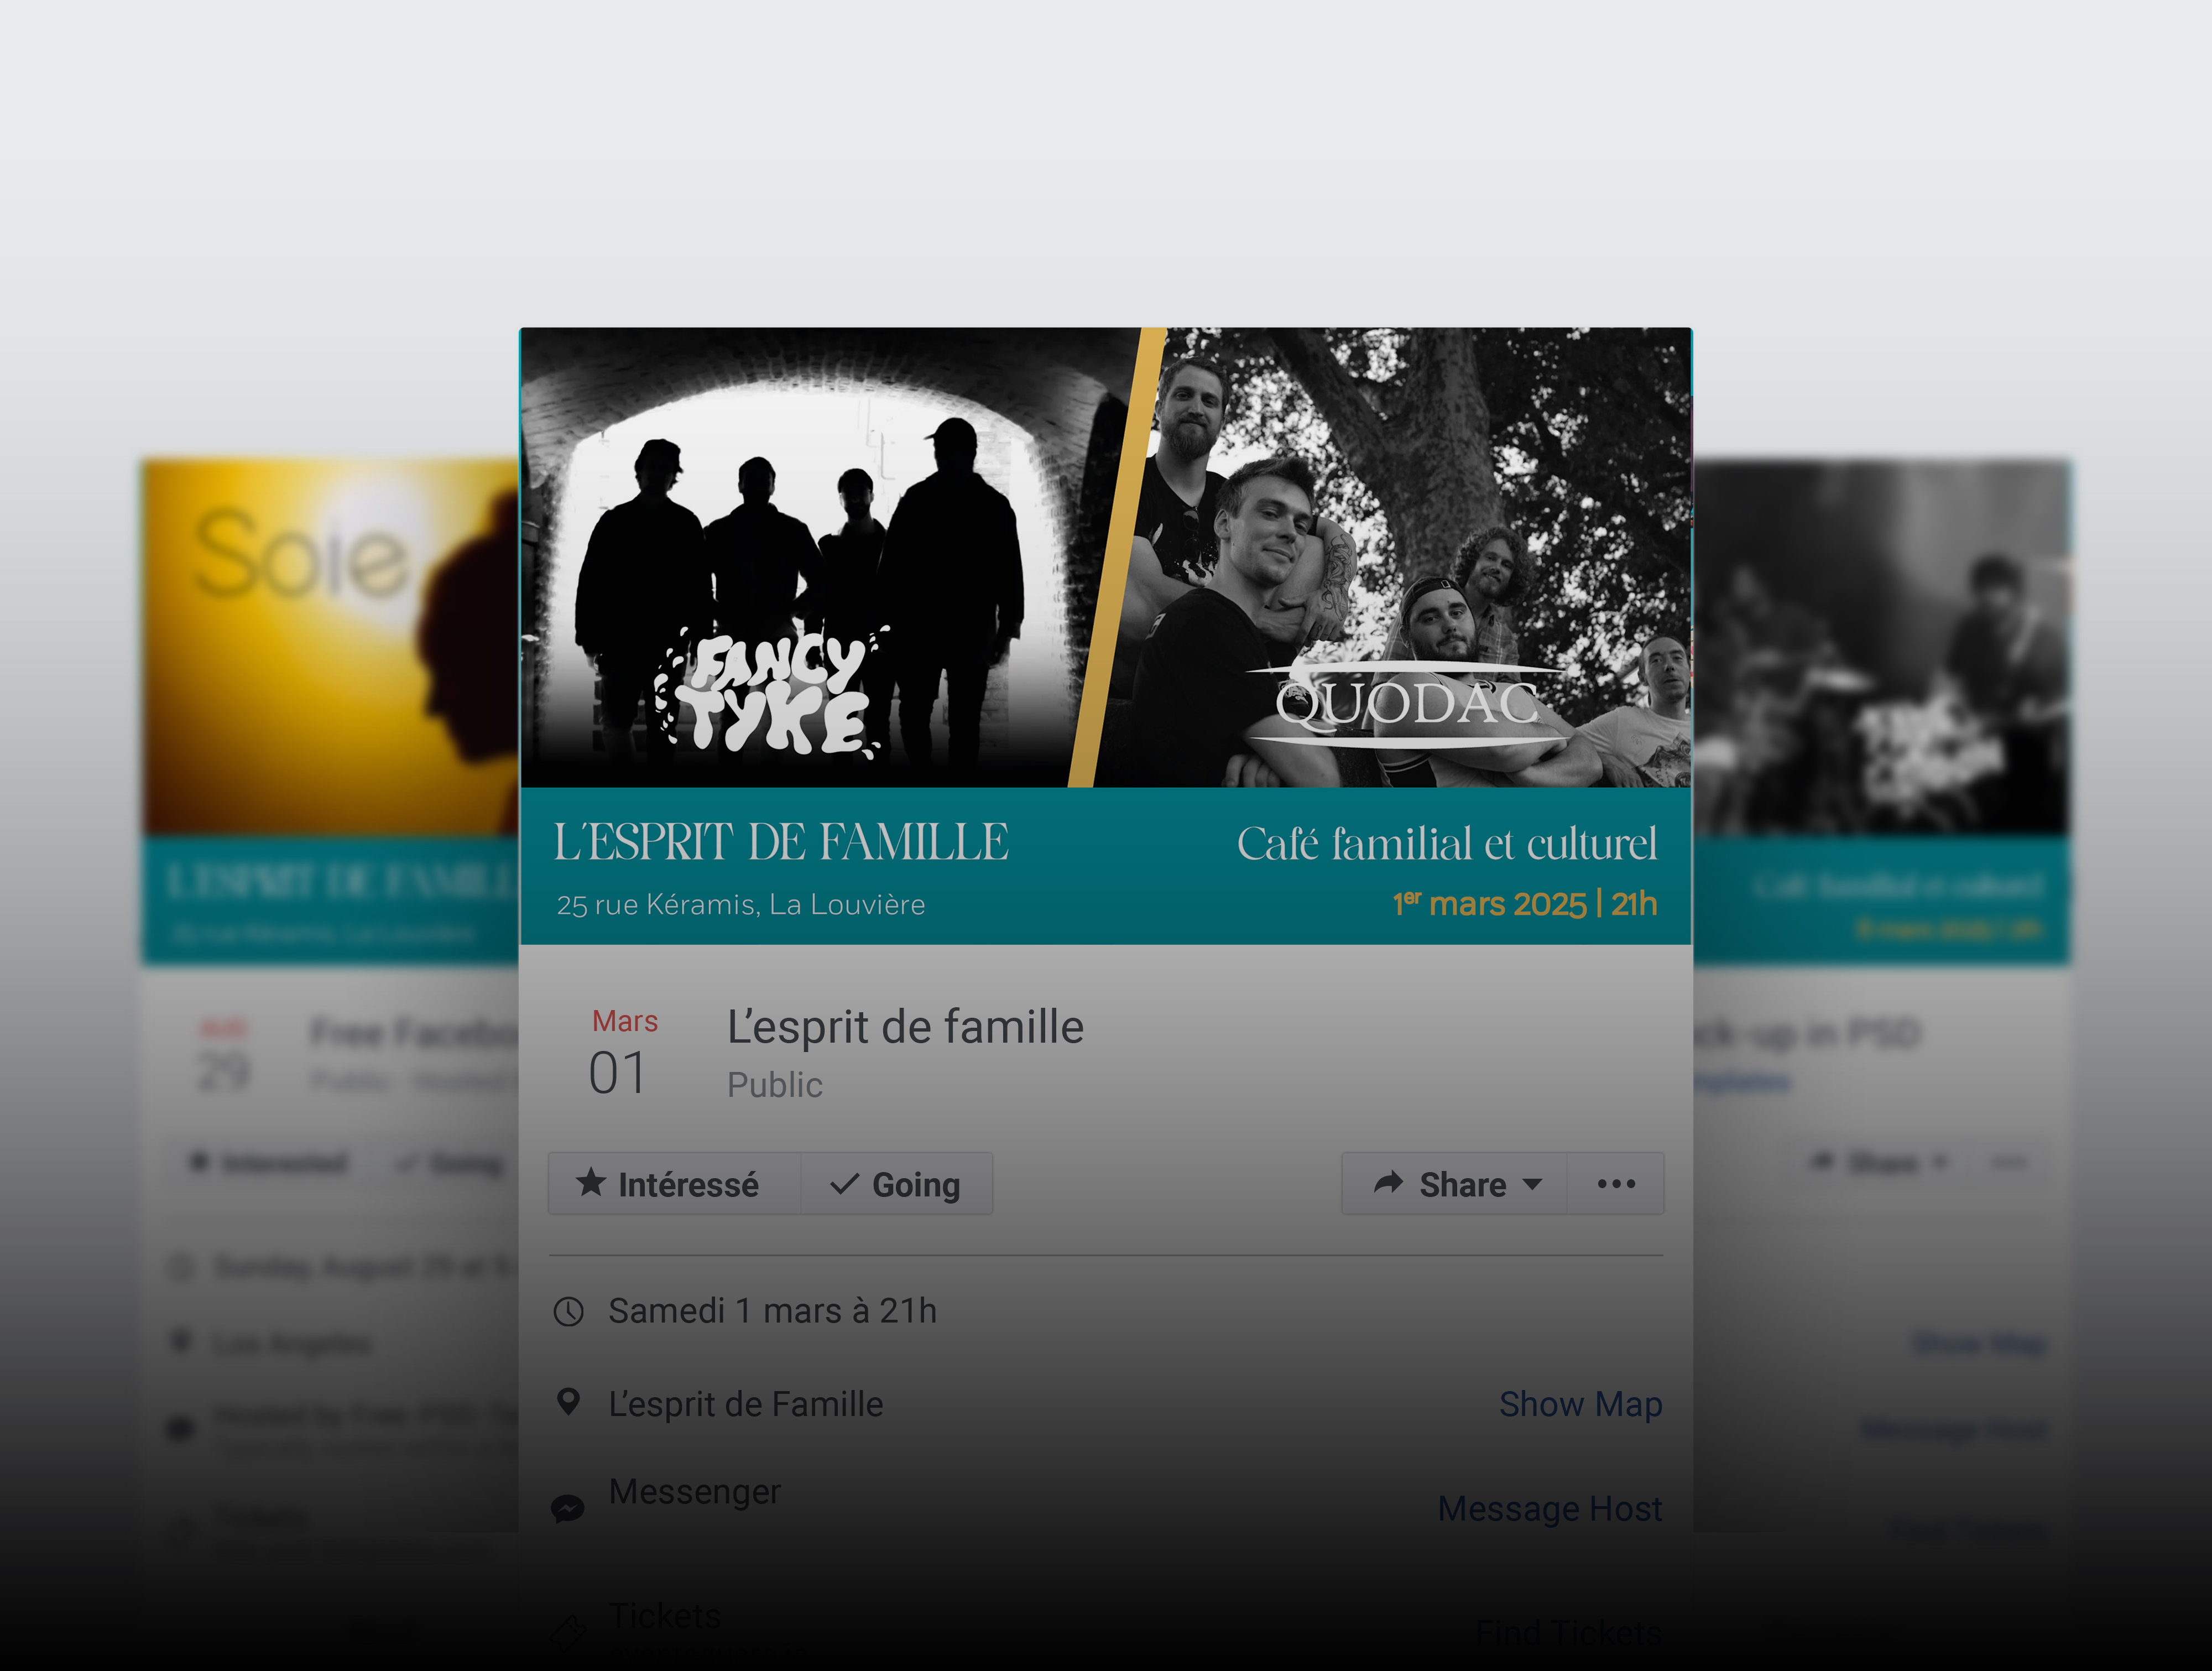The image size is (2212, 1671).
Task: Mark yourself as Intéressé
Action: tap(675, 1184)
